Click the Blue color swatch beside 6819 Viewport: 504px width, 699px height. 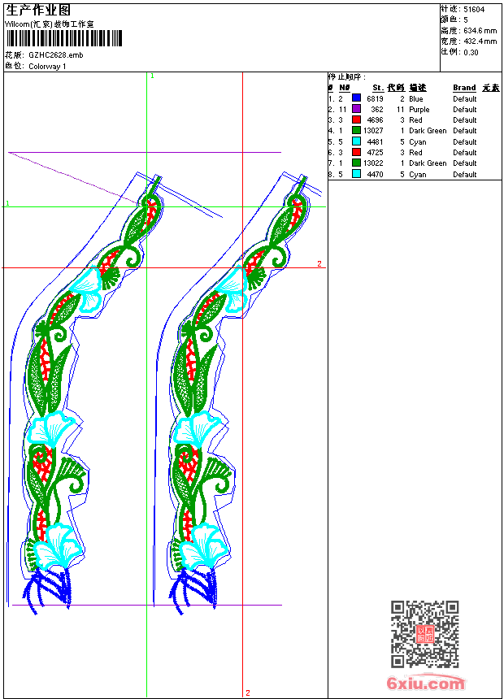pyautogui.click(x=356, y=98)
